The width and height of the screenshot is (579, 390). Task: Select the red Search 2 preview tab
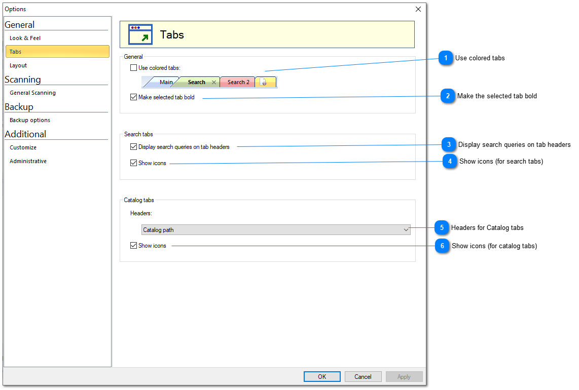point(238,82)
